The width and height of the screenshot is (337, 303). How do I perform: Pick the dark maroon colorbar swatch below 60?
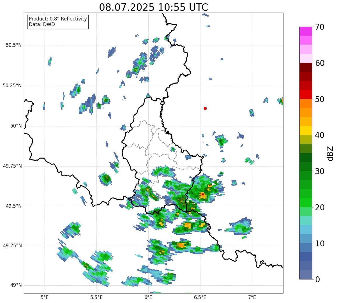click(x=306, y=67)
